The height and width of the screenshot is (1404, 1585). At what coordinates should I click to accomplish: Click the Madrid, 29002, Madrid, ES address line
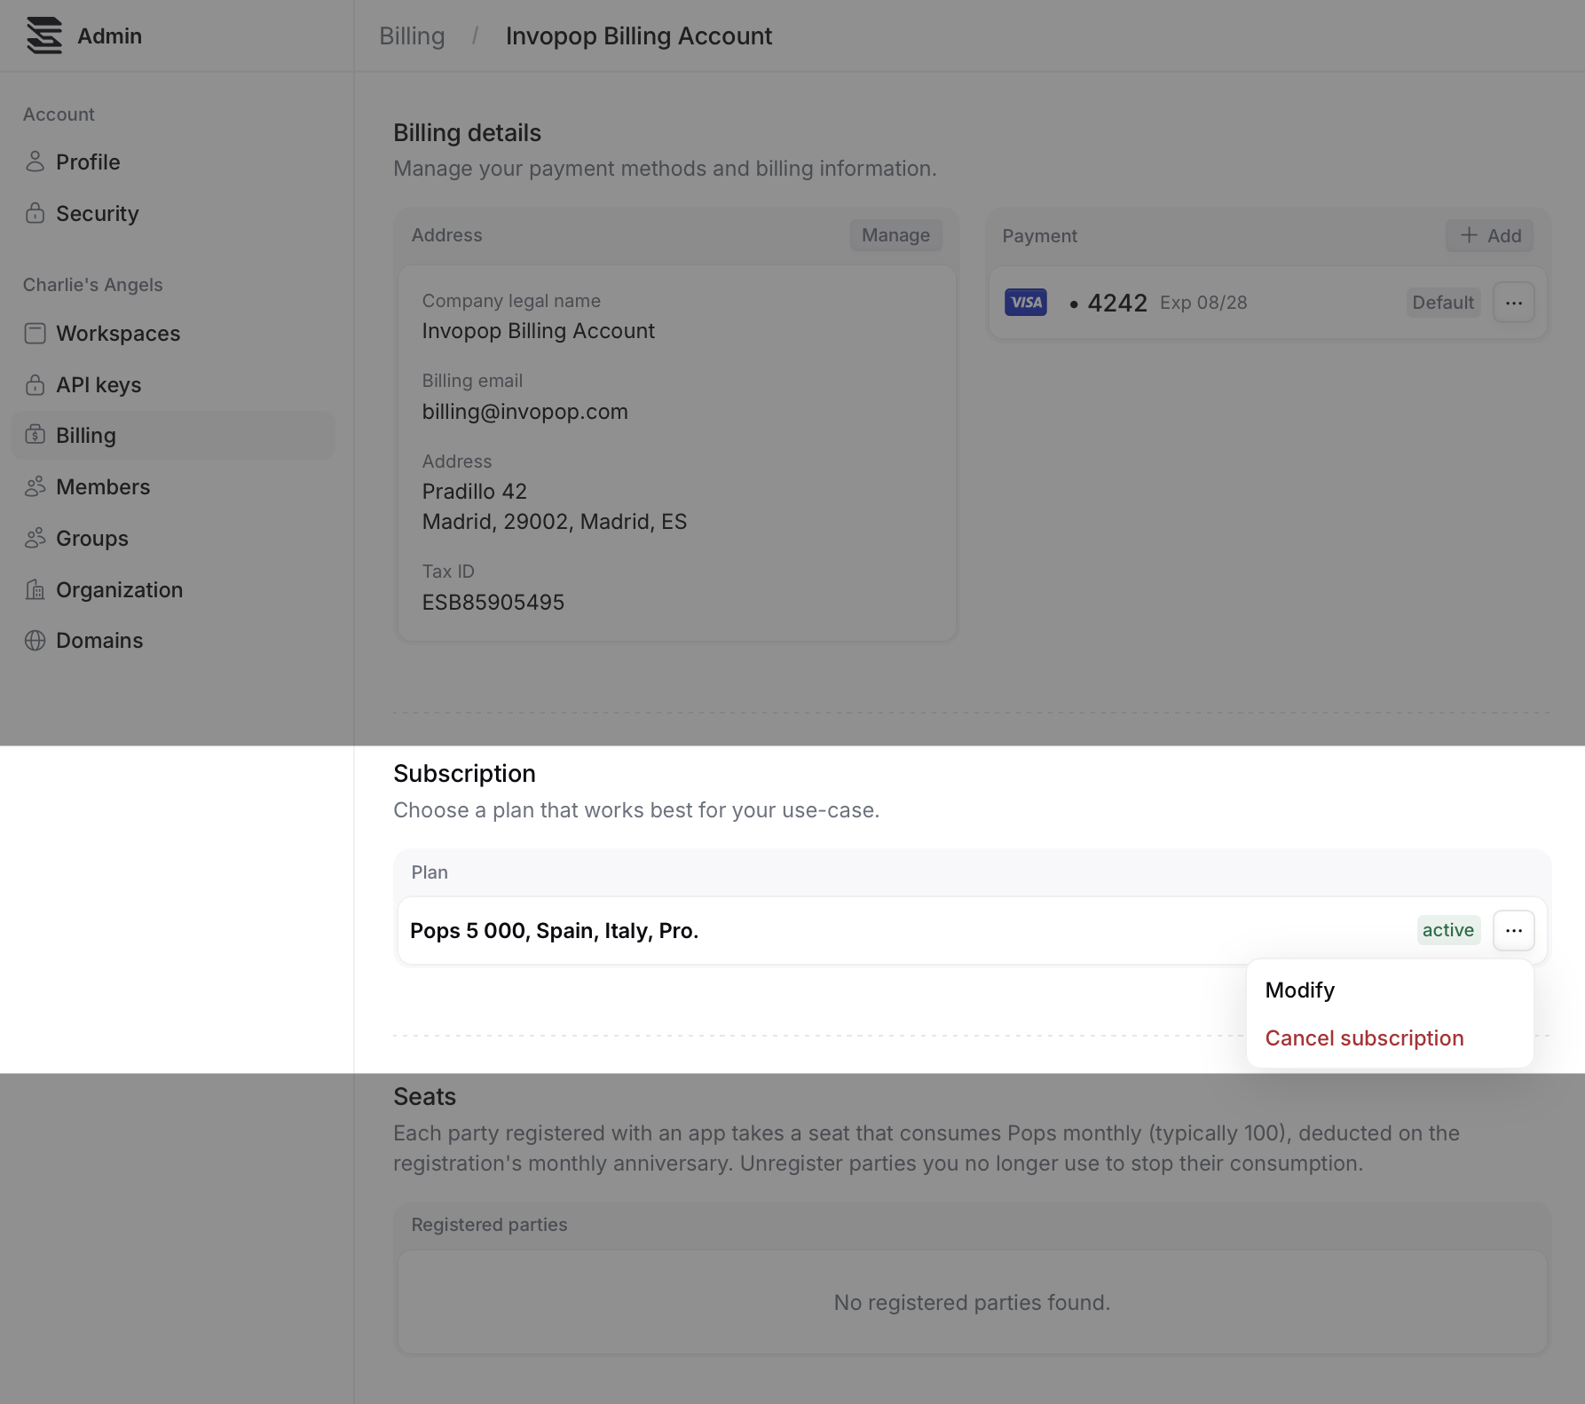(x=554, y=522)
